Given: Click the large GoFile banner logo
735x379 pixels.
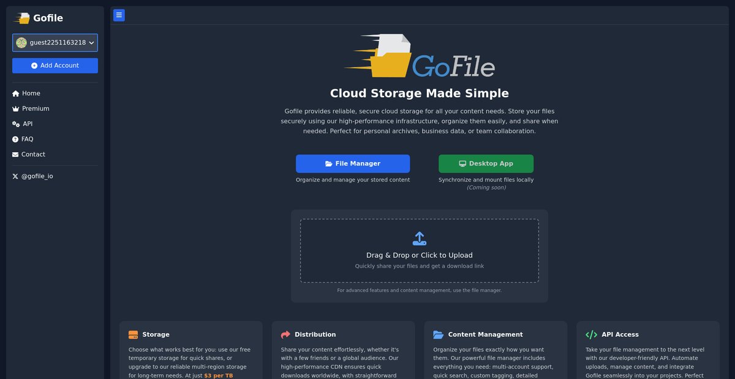Looking at the screenshot, I should 420,56.
